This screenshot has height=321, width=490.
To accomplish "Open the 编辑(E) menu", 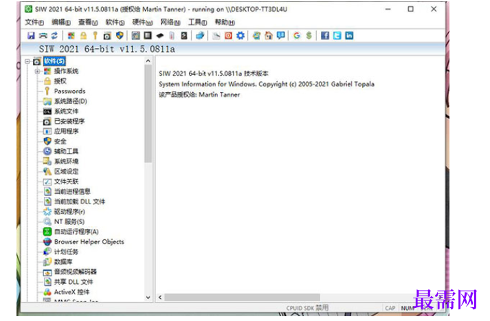I will coord(61,22).
